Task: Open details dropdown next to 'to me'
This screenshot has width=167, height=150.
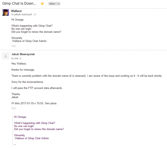Action: [x=20, y=59]
